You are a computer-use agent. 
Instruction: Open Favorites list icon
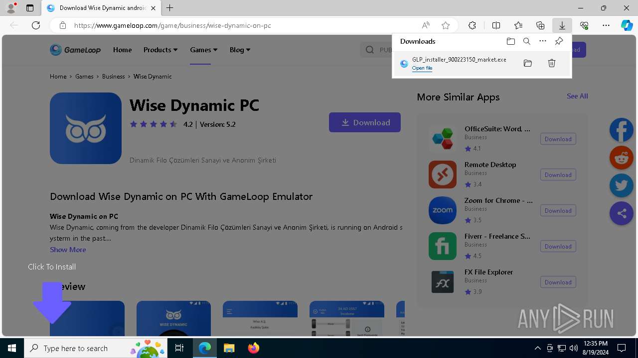[518, 25]
